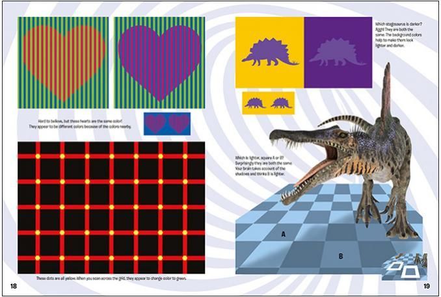The image size is (441, 297).
Task: Click the 'These dots are all yellow' caption
Action: coord(111,278)
